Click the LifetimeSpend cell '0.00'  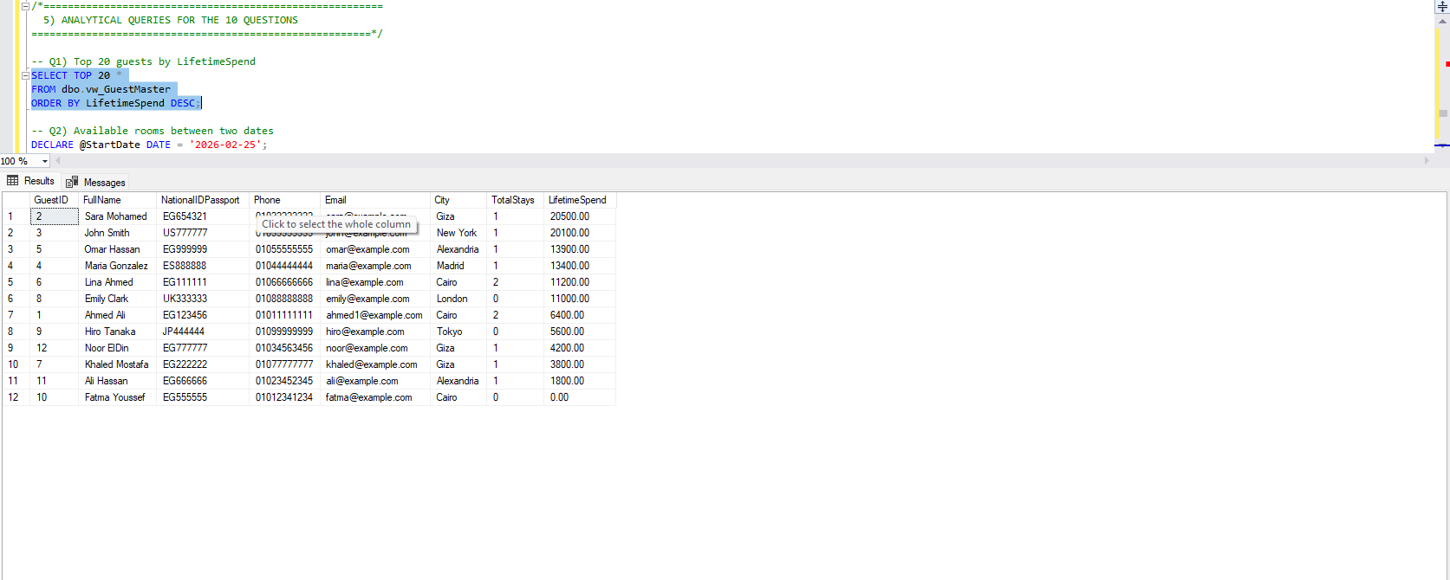[x=579, y=397]
